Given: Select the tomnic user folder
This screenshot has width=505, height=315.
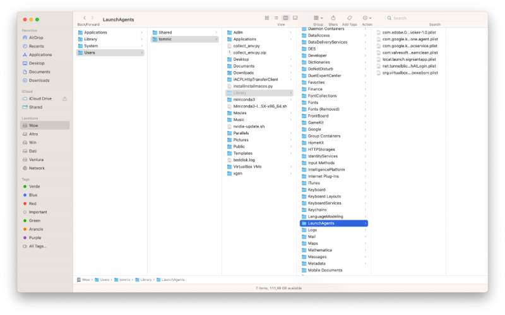Looking at the screenshot, I should [184, 39].
